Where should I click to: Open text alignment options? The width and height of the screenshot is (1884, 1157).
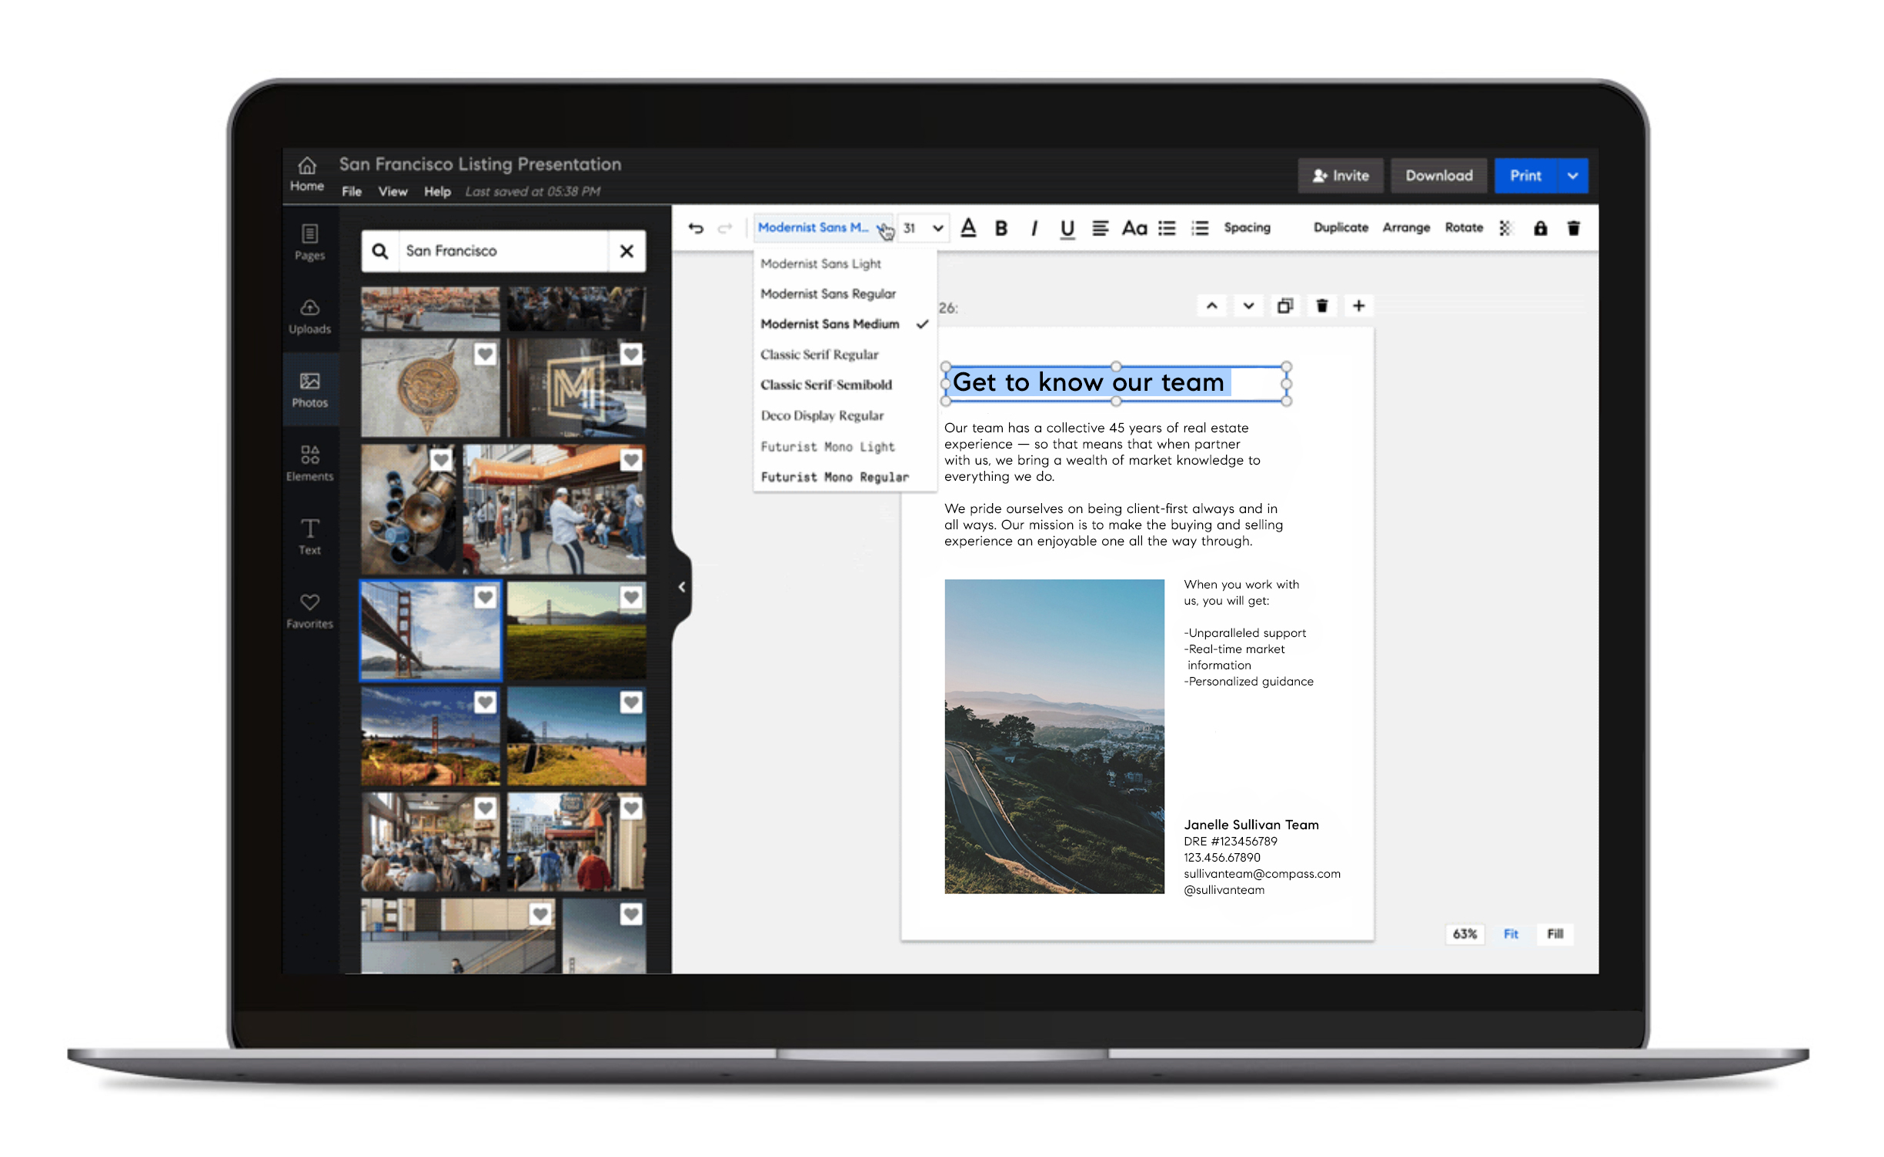pos(1100,228)
